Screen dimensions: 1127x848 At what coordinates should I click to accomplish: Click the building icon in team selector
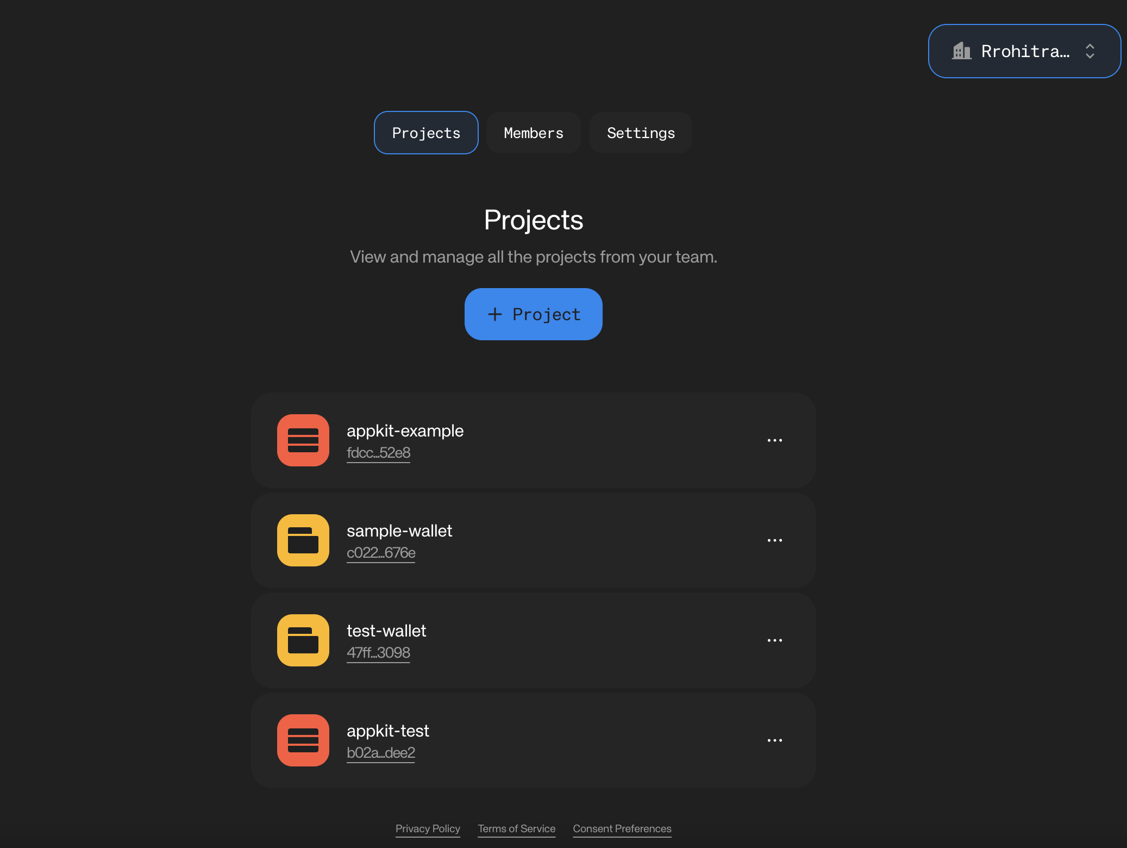(961, 51)
